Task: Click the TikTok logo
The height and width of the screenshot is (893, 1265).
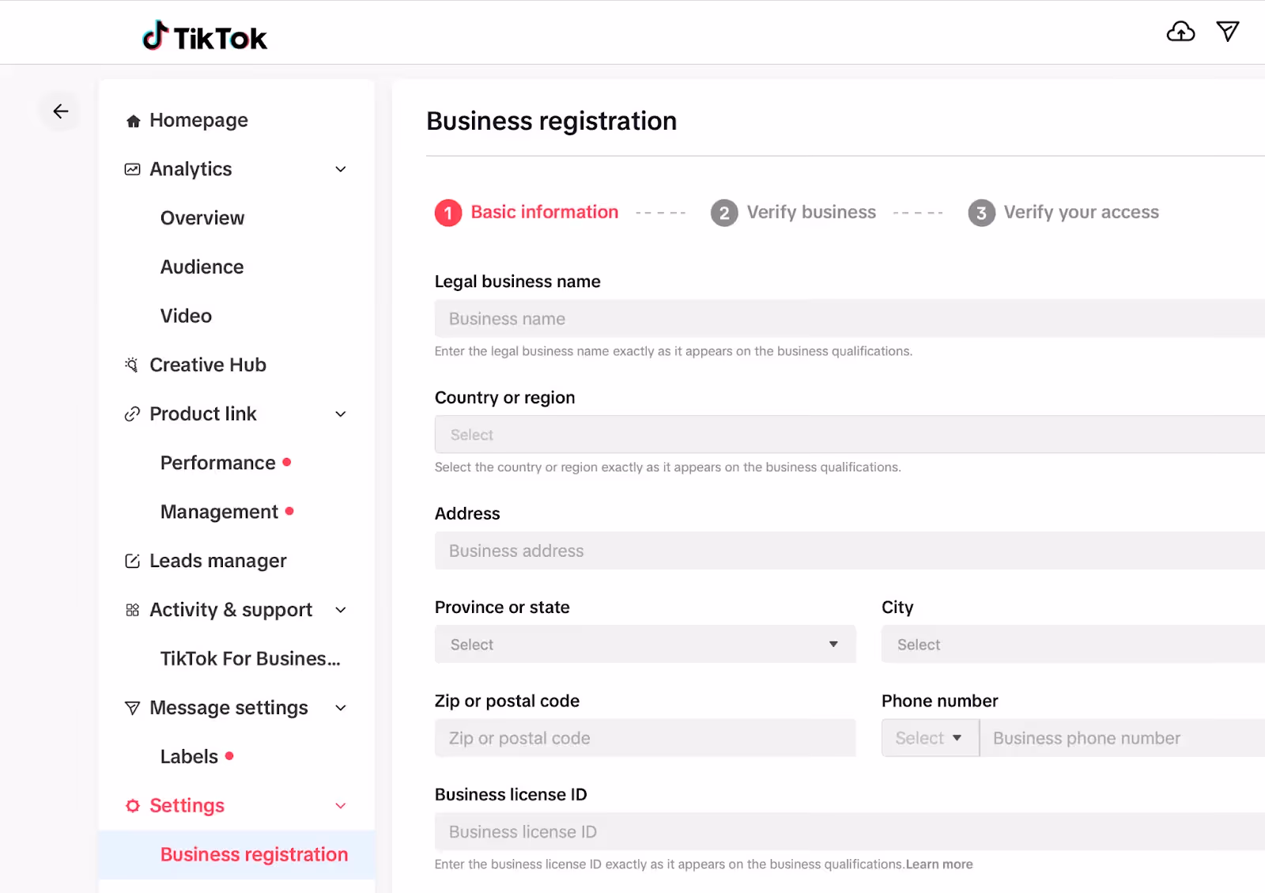Action: point(205,36)
